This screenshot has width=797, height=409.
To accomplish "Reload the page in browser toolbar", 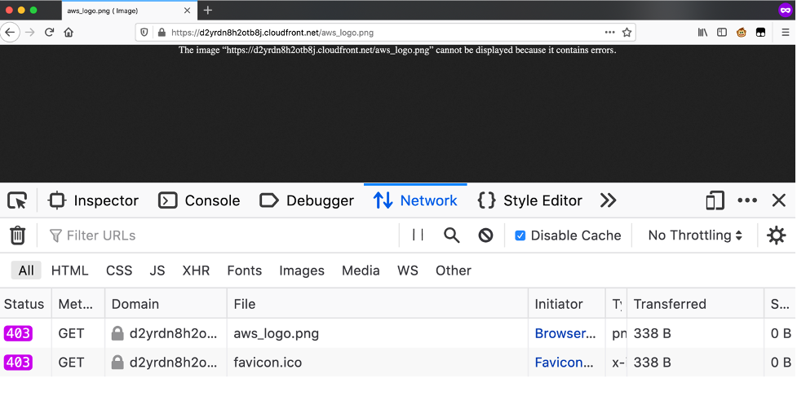I will pos(49,33).
